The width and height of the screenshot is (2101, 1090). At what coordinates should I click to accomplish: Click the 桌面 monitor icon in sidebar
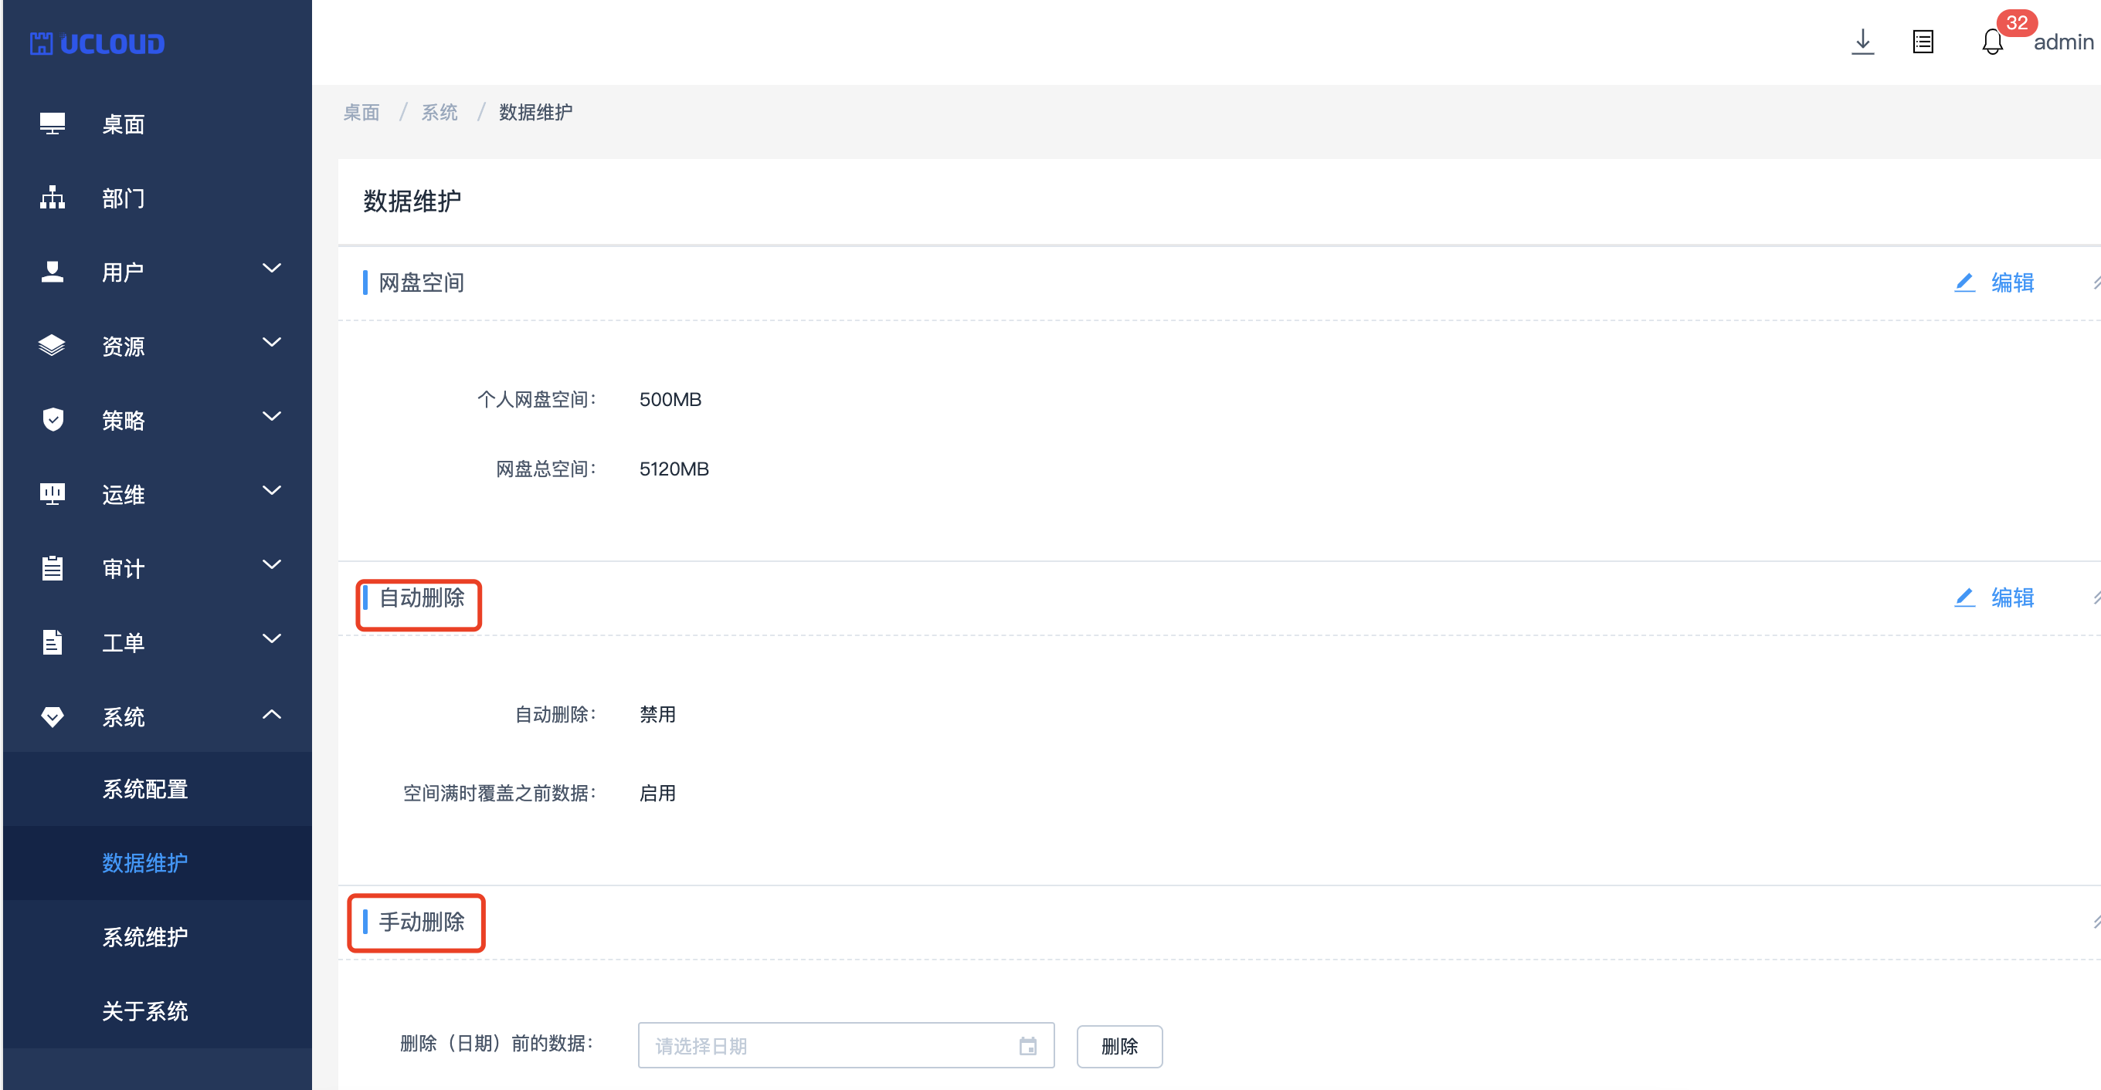53,124
